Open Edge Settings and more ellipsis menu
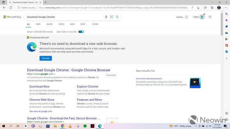230x129 pixels. tap(226, 8)
